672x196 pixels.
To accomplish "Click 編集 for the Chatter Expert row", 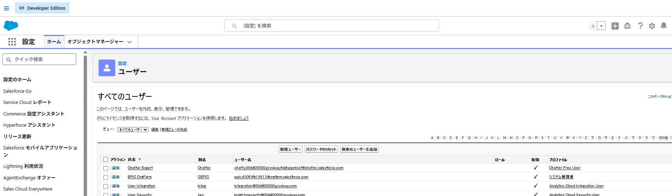I will (x=116, y=168).
